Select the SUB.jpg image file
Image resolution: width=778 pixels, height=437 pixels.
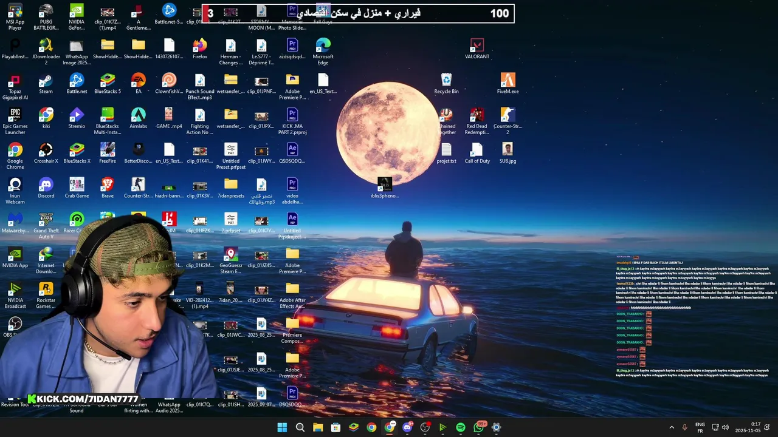coord(508,153)
